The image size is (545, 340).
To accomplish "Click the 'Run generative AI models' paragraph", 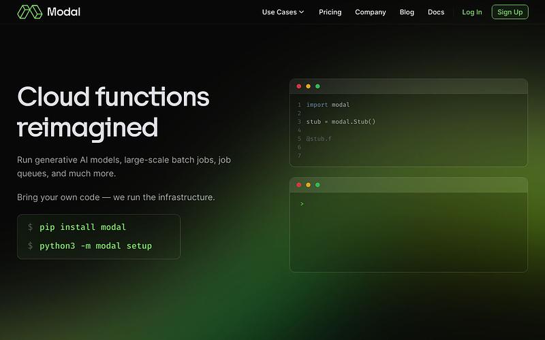I will click(x=124, y=167).
